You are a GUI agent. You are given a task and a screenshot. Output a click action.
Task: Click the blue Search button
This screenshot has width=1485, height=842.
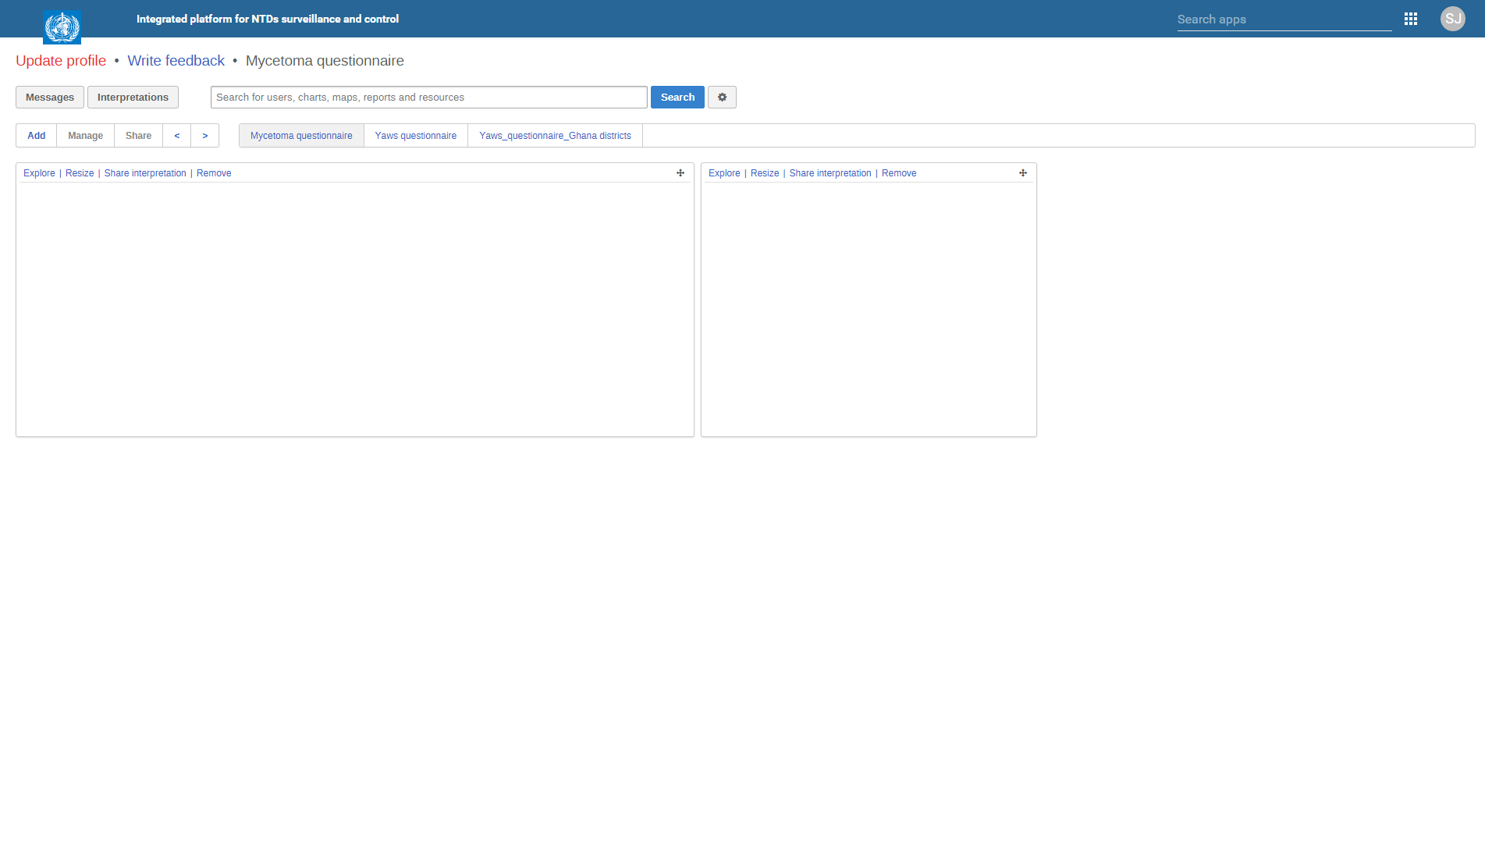coord(677,98)
